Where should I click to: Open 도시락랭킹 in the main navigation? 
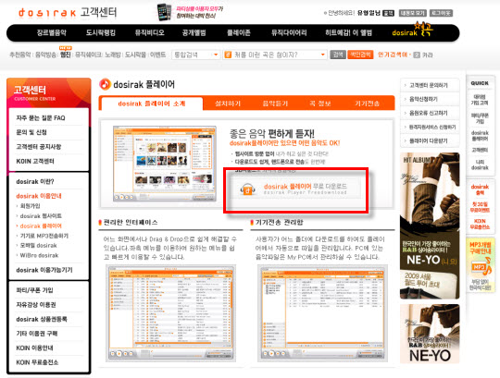click(x=100, y=32)
